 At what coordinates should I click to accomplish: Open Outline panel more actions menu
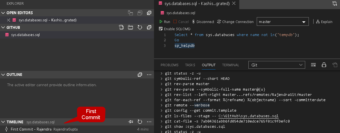[x=149, y=75]
